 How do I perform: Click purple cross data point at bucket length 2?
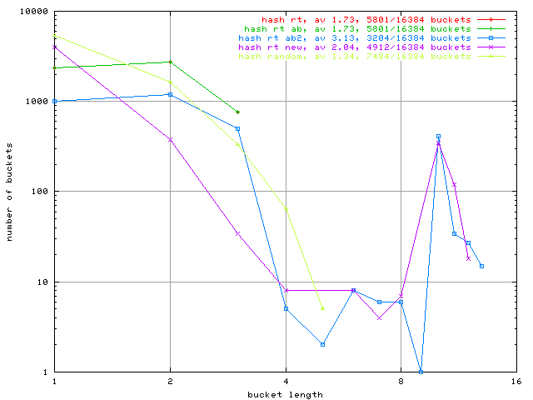click(x=170, y=139)
